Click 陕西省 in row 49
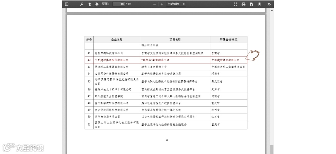Image resolution: width=336 pixels, height=154 pixels. [x=215, y=110]
